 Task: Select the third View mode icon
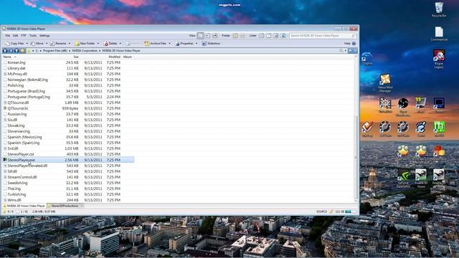[x=214, y=35]
